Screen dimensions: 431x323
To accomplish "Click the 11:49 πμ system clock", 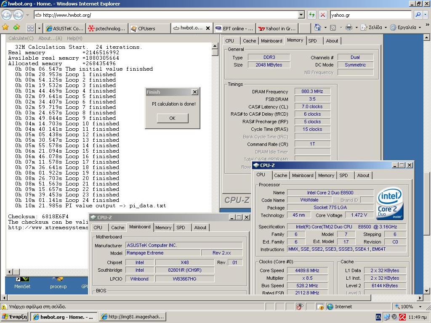I will pyautogui.click(x=417, y=317).
